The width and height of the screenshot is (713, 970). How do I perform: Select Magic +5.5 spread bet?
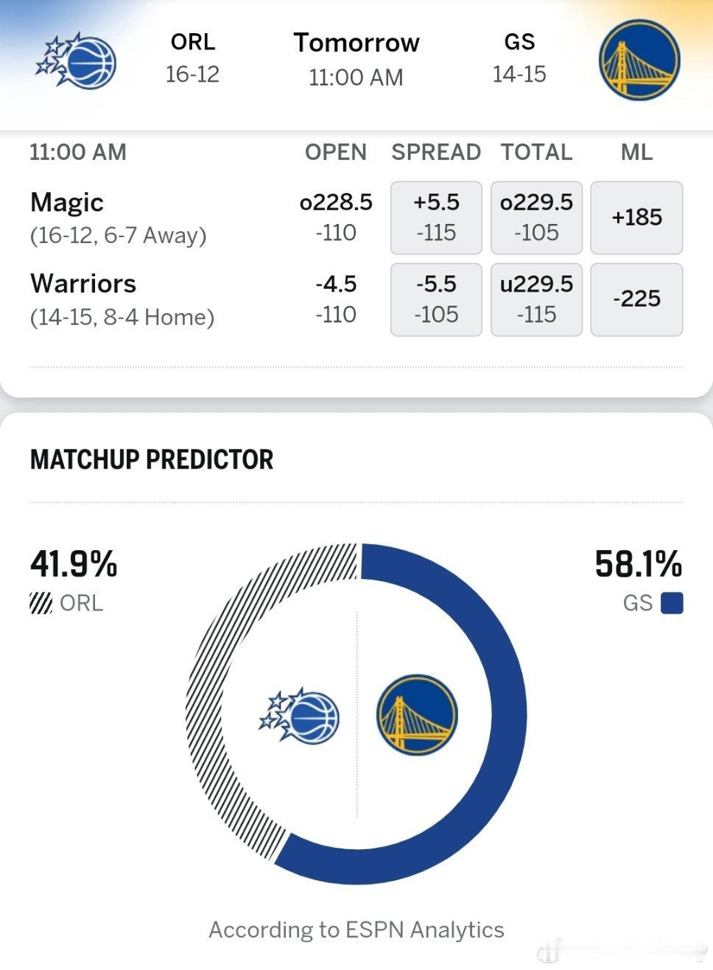[436, 217]
